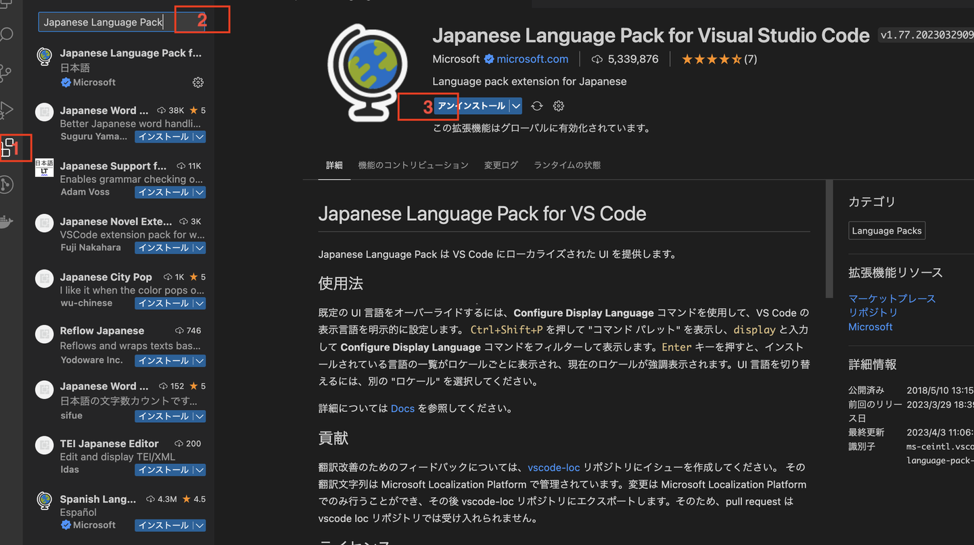974x545 pixels.
Task: Click the globe icon of the Spanish Lang extension
Action: pos(45,500)
